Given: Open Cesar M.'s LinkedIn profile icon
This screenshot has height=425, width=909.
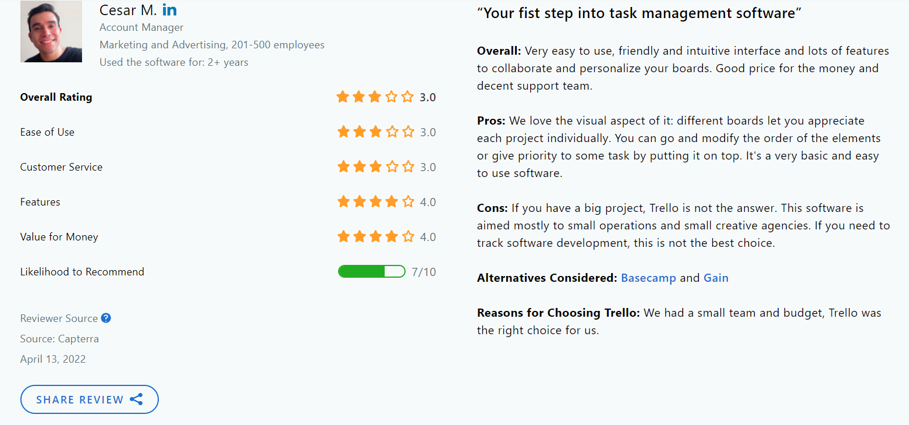Looking at the screenshot, I should pyautogui.click(x=169, y=9).
